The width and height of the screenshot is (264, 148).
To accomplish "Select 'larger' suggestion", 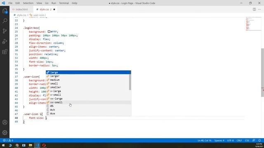I will [x=87, y=76].
